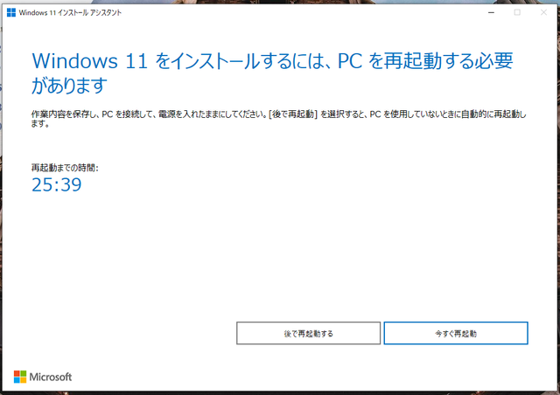Click the title bar text Windows 11 インストール アシスタント
Viewport: 560px width, 395px height.
[70, 13]
